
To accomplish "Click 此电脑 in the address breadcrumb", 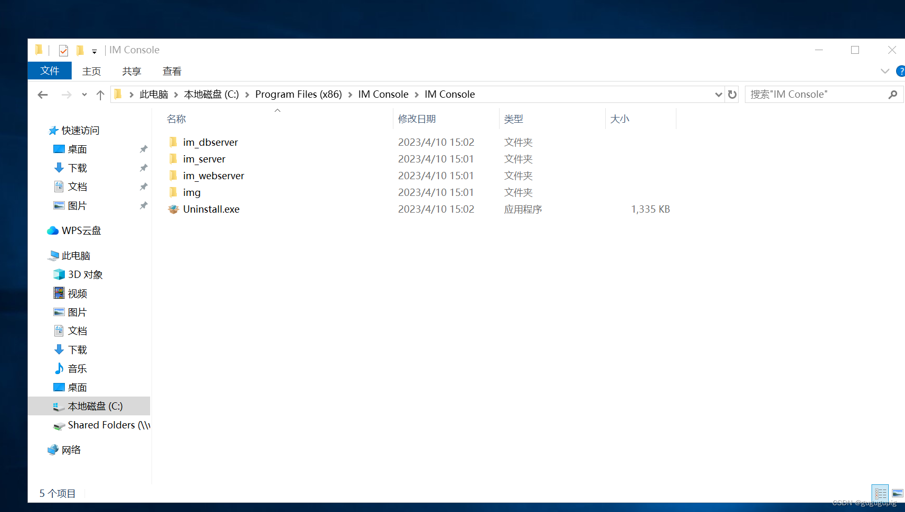I will (x=154, y=95).
